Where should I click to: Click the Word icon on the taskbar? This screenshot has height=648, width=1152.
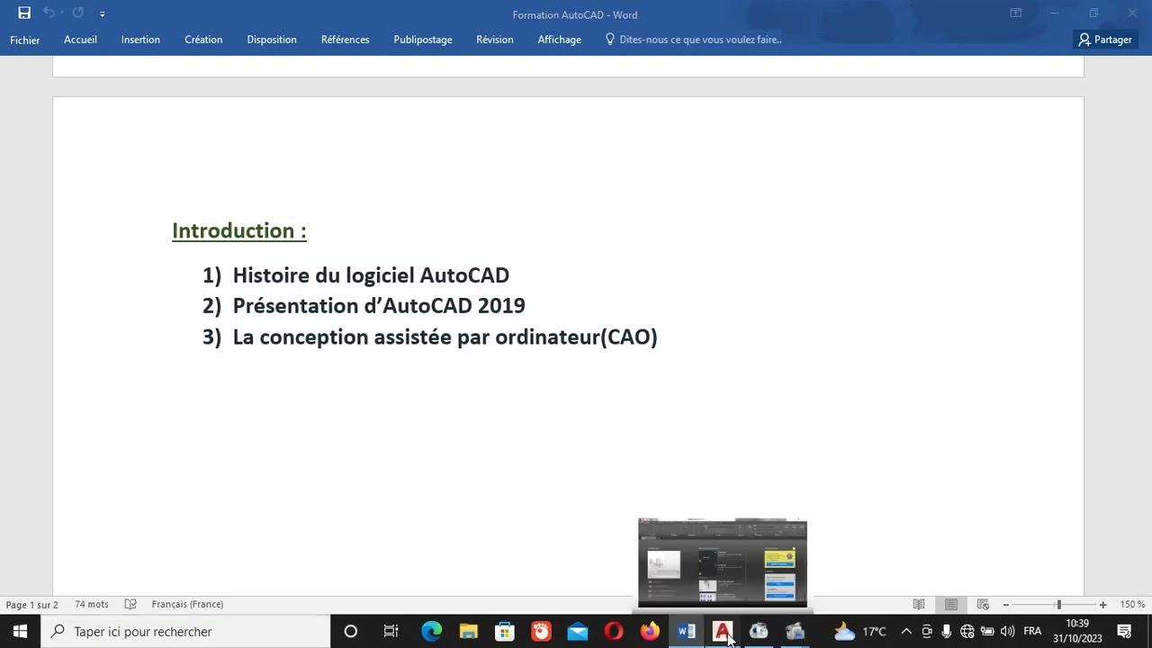tap(686, 632)
